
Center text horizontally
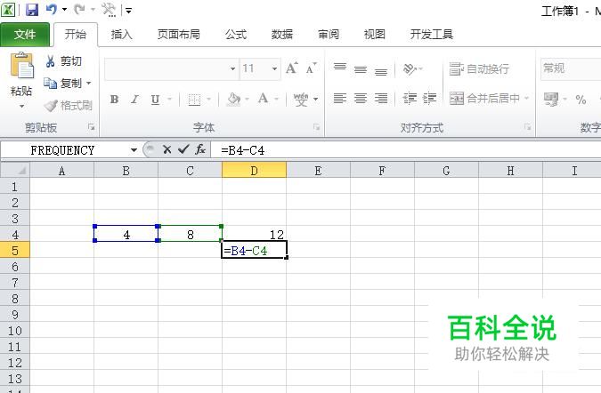pyautogui.click(x=361, y=99)
